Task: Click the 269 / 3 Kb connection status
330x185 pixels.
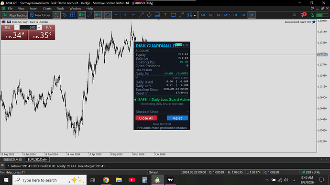Action: pyautogui.click(x=311, y=172)
